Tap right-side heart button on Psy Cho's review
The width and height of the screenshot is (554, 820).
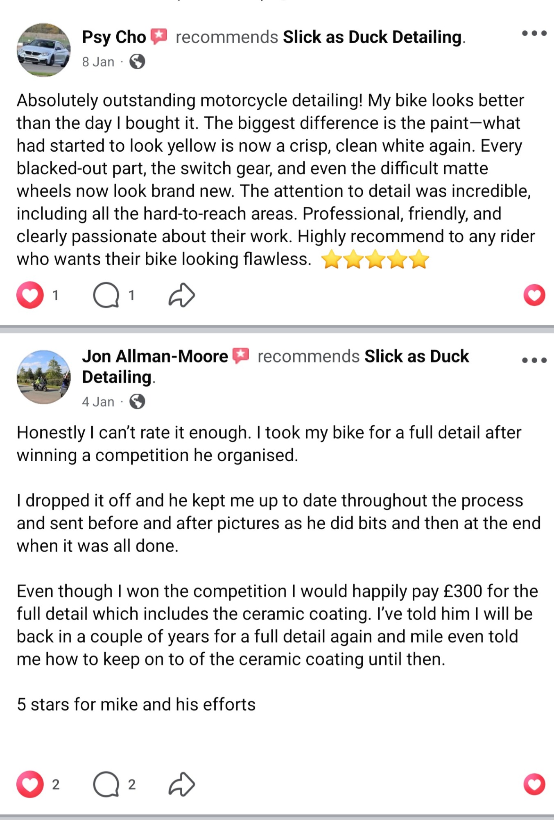click(x=534, y=295)
